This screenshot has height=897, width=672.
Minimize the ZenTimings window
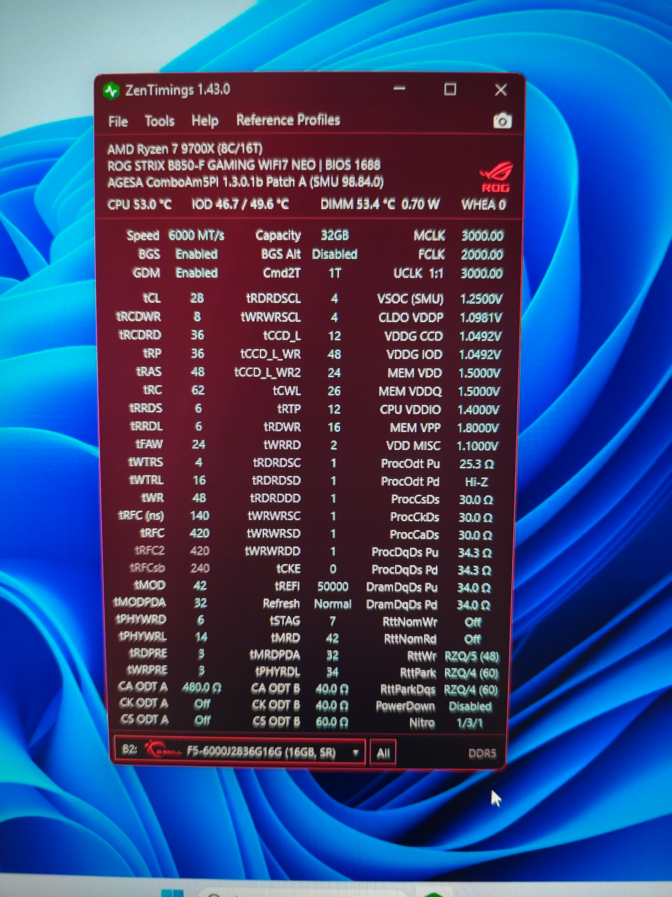399,88
